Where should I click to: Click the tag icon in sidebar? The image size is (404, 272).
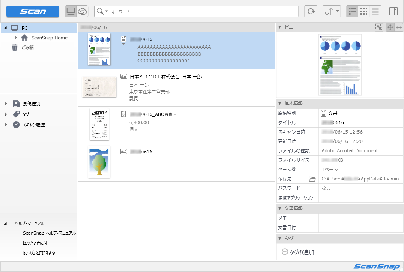(x=16, y=114)
